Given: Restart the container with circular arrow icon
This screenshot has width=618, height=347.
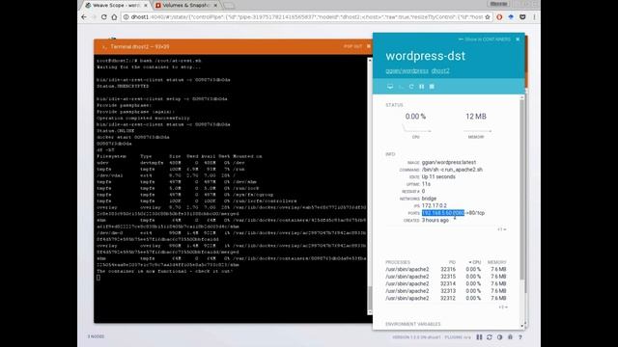Looking at the screenshot, I should (x=411, y=87).
